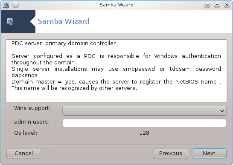Viewport: 233px width, 165px height.
Task: Click the PDC server: primary domain controller line
Action: [64, 43]
